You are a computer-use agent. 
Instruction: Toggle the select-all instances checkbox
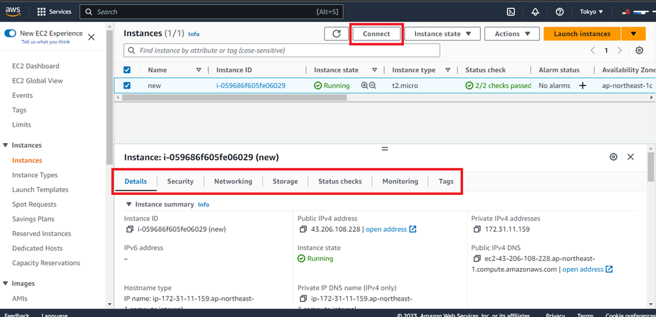[x=127, y=70]
